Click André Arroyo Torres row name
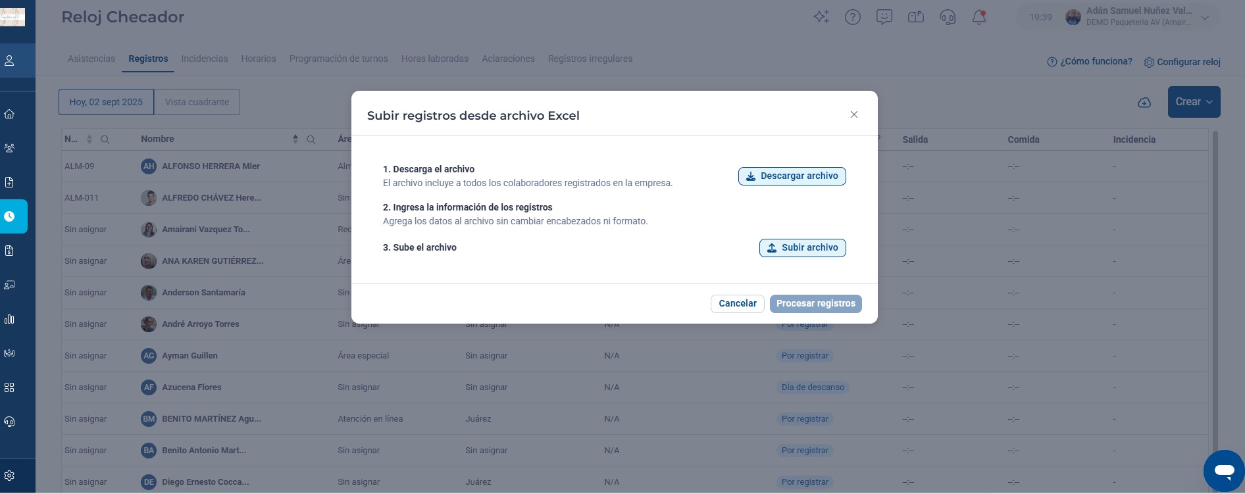 201,324
